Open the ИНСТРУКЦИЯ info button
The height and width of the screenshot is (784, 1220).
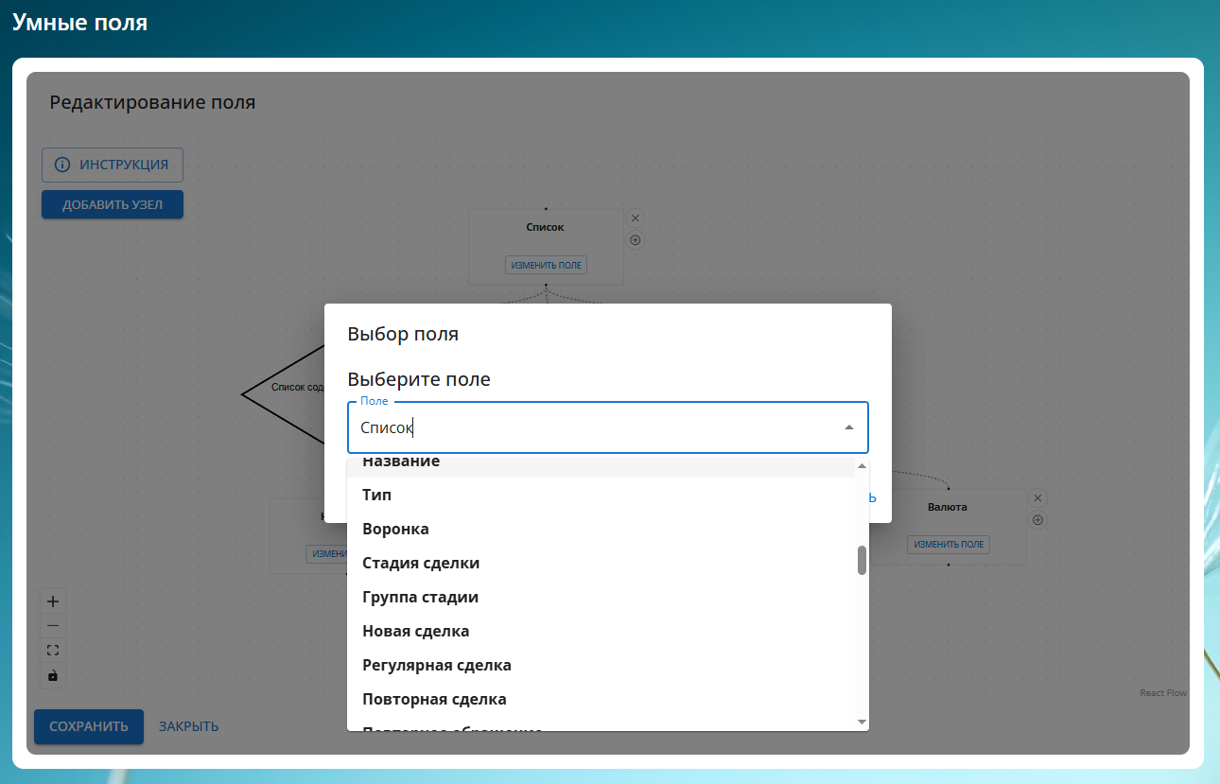point(113,165)
